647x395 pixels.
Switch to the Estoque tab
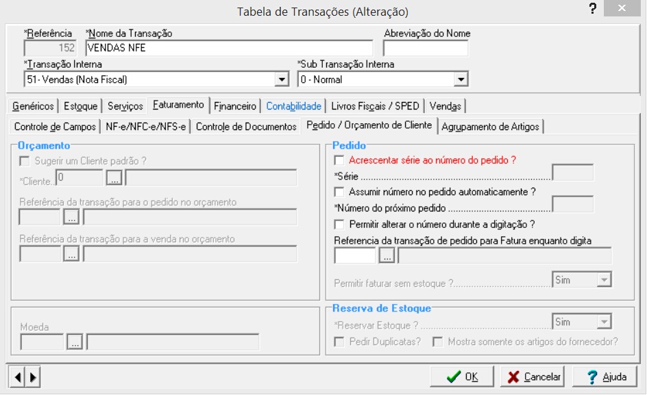pos(80,106)
